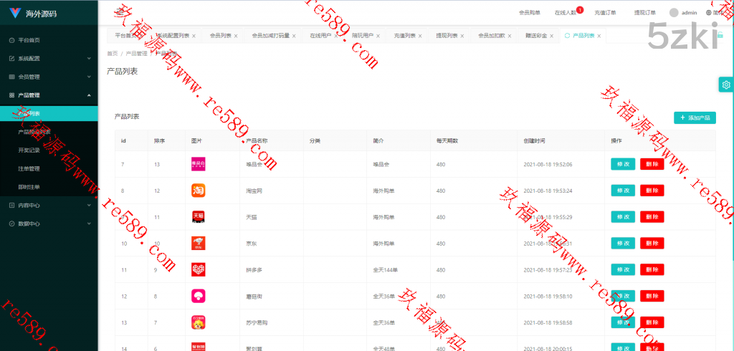This screenshot has height=351, width=734.
Task: Click 删除 for the 天猫 row
Action: 652,216
